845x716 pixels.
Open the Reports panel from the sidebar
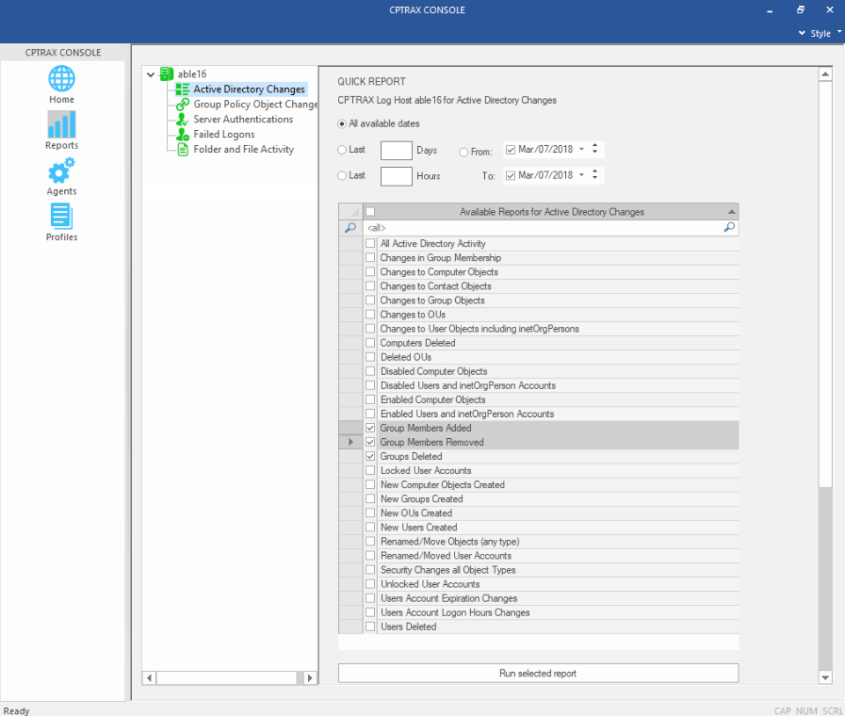pos(61,131)
